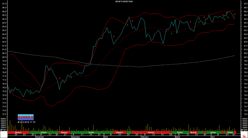Viewport: 248px width, 138px height.
Task: Click the last red sell arrow in late April
Action: pyautogui.click(x=235, y=14)
